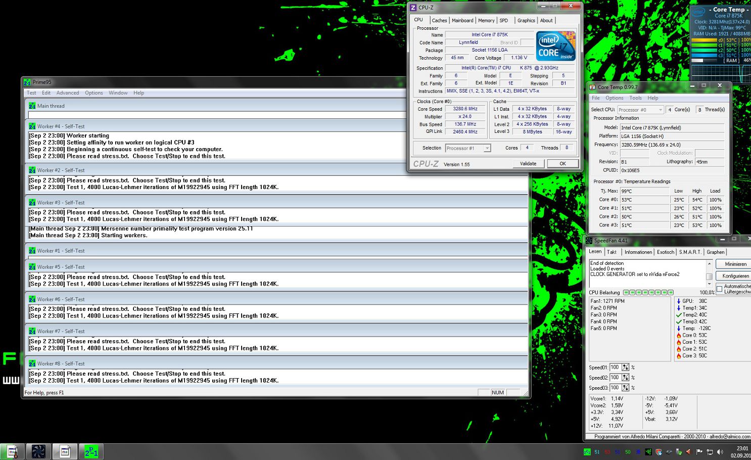Image resolution: width=751 pixels, height=460 pixels.
Task: Open the Options menu in Prime95
Action: pyautogui.click(x=94, y=93)
